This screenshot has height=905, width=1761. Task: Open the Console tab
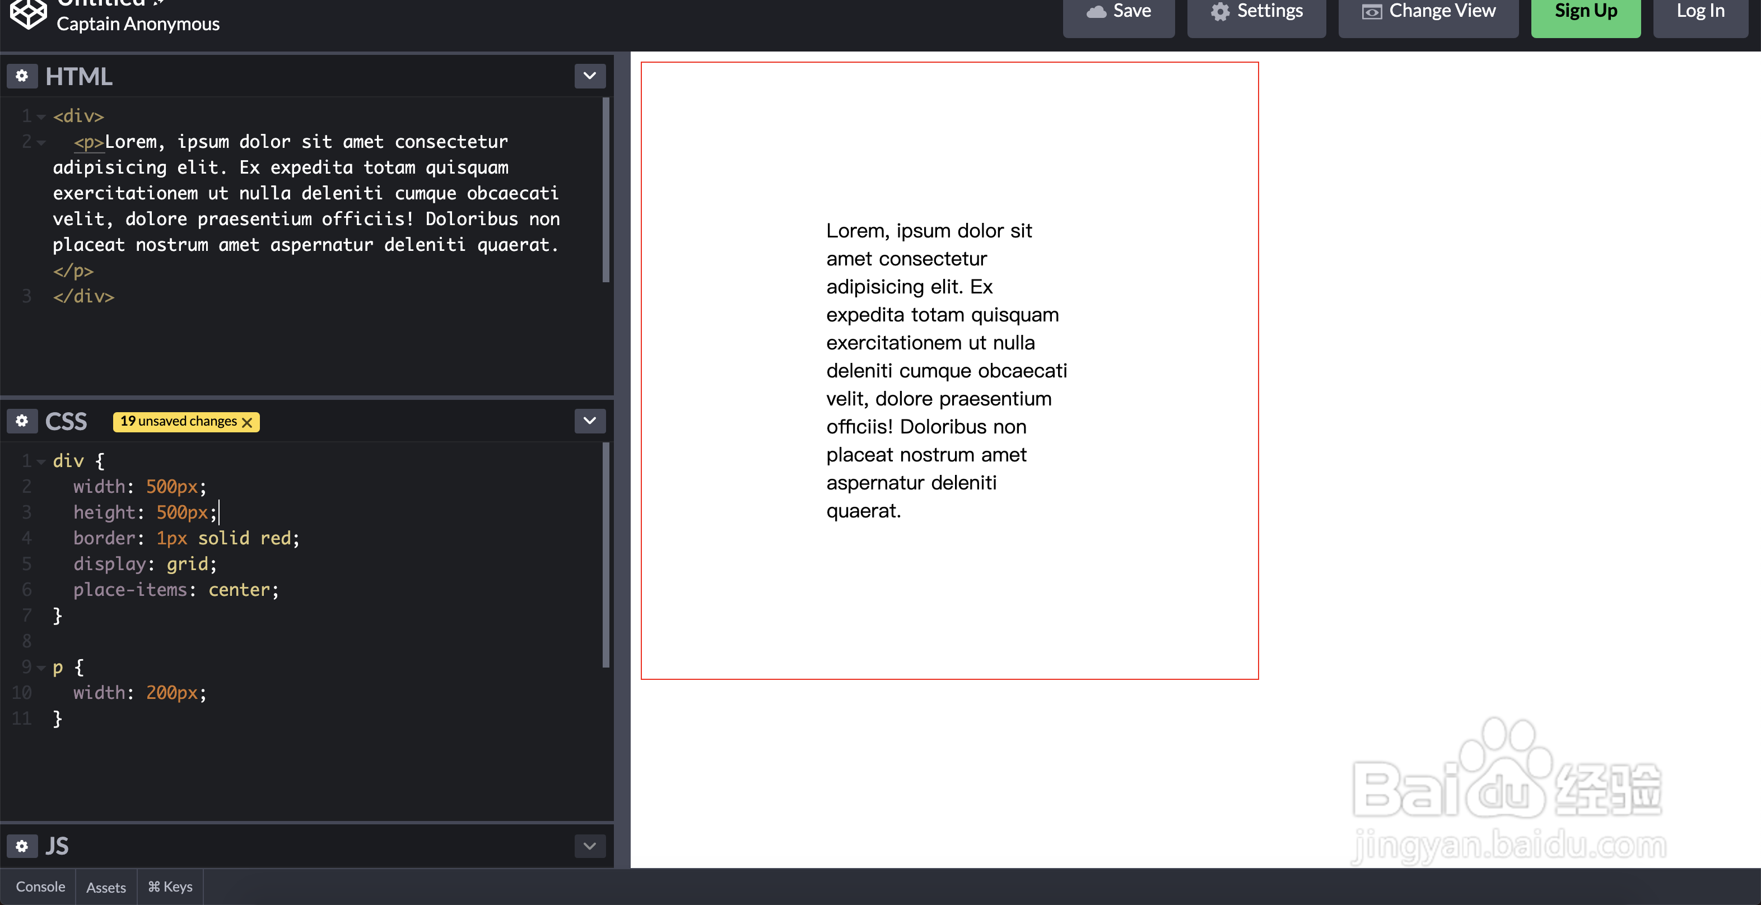(x=40, y=887)
